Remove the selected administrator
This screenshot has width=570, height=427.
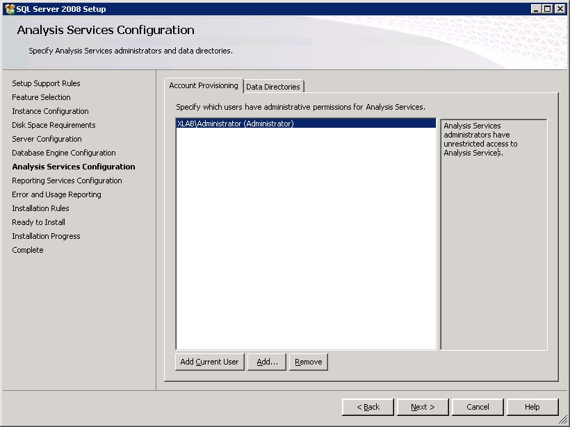pos(308,362)
